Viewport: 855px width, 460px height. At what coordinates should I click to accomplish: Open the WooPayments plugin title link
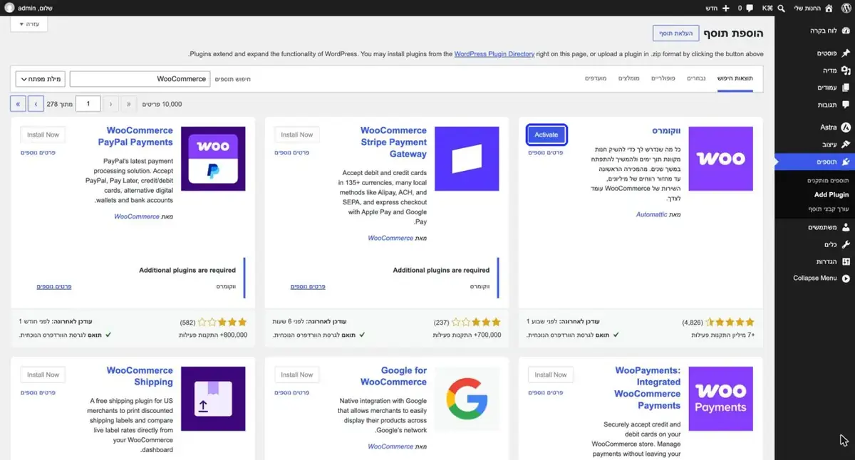tap(648, 388)
